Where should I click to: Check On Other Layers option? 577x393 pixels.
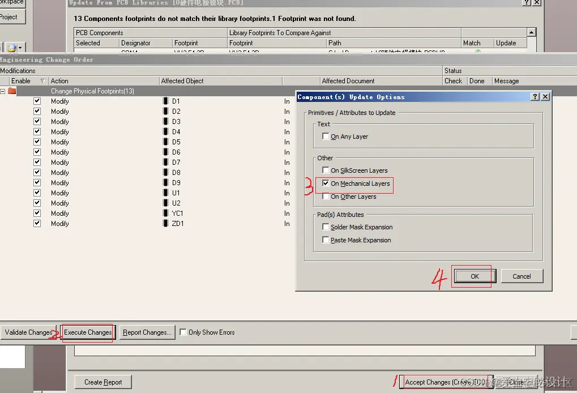[x=326, y=197]
